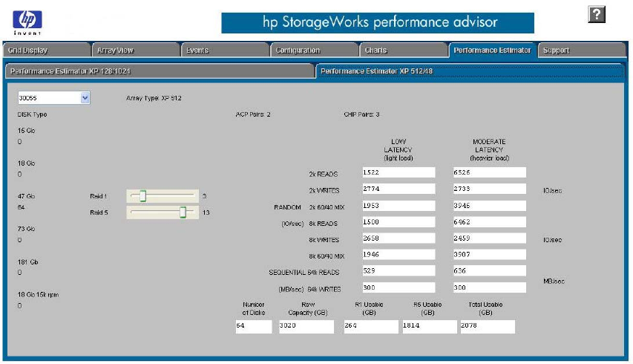Click the 'LOW LATENCY (light load)' column header
Screen dimensions: 633x364
coord(399,150)
